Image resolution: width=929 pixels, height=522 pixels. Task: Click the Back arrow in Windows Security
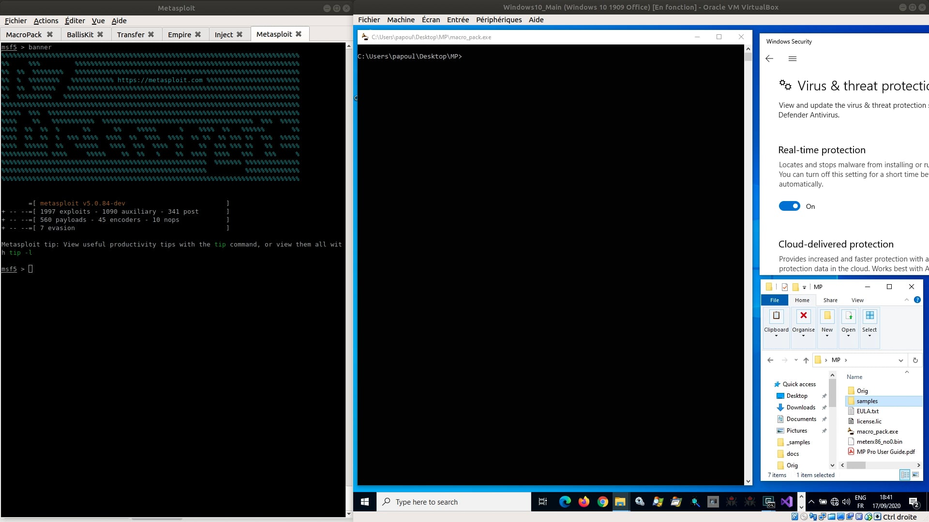coord(769,58)
